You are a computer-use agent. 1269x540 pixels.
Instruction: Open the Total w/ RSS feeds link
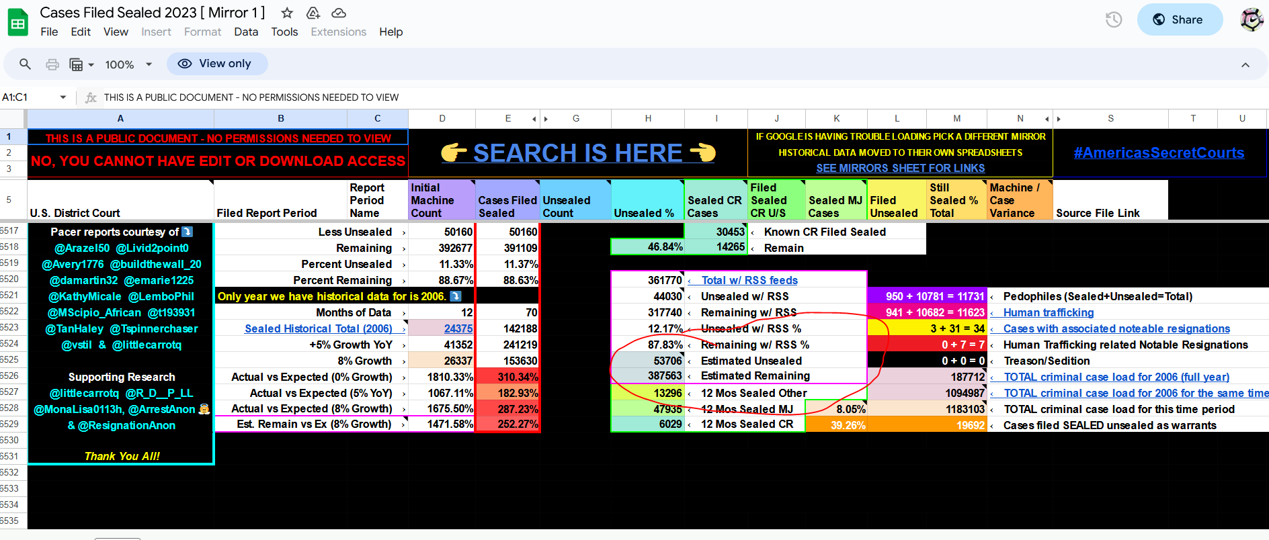click(x=749, y=280)
